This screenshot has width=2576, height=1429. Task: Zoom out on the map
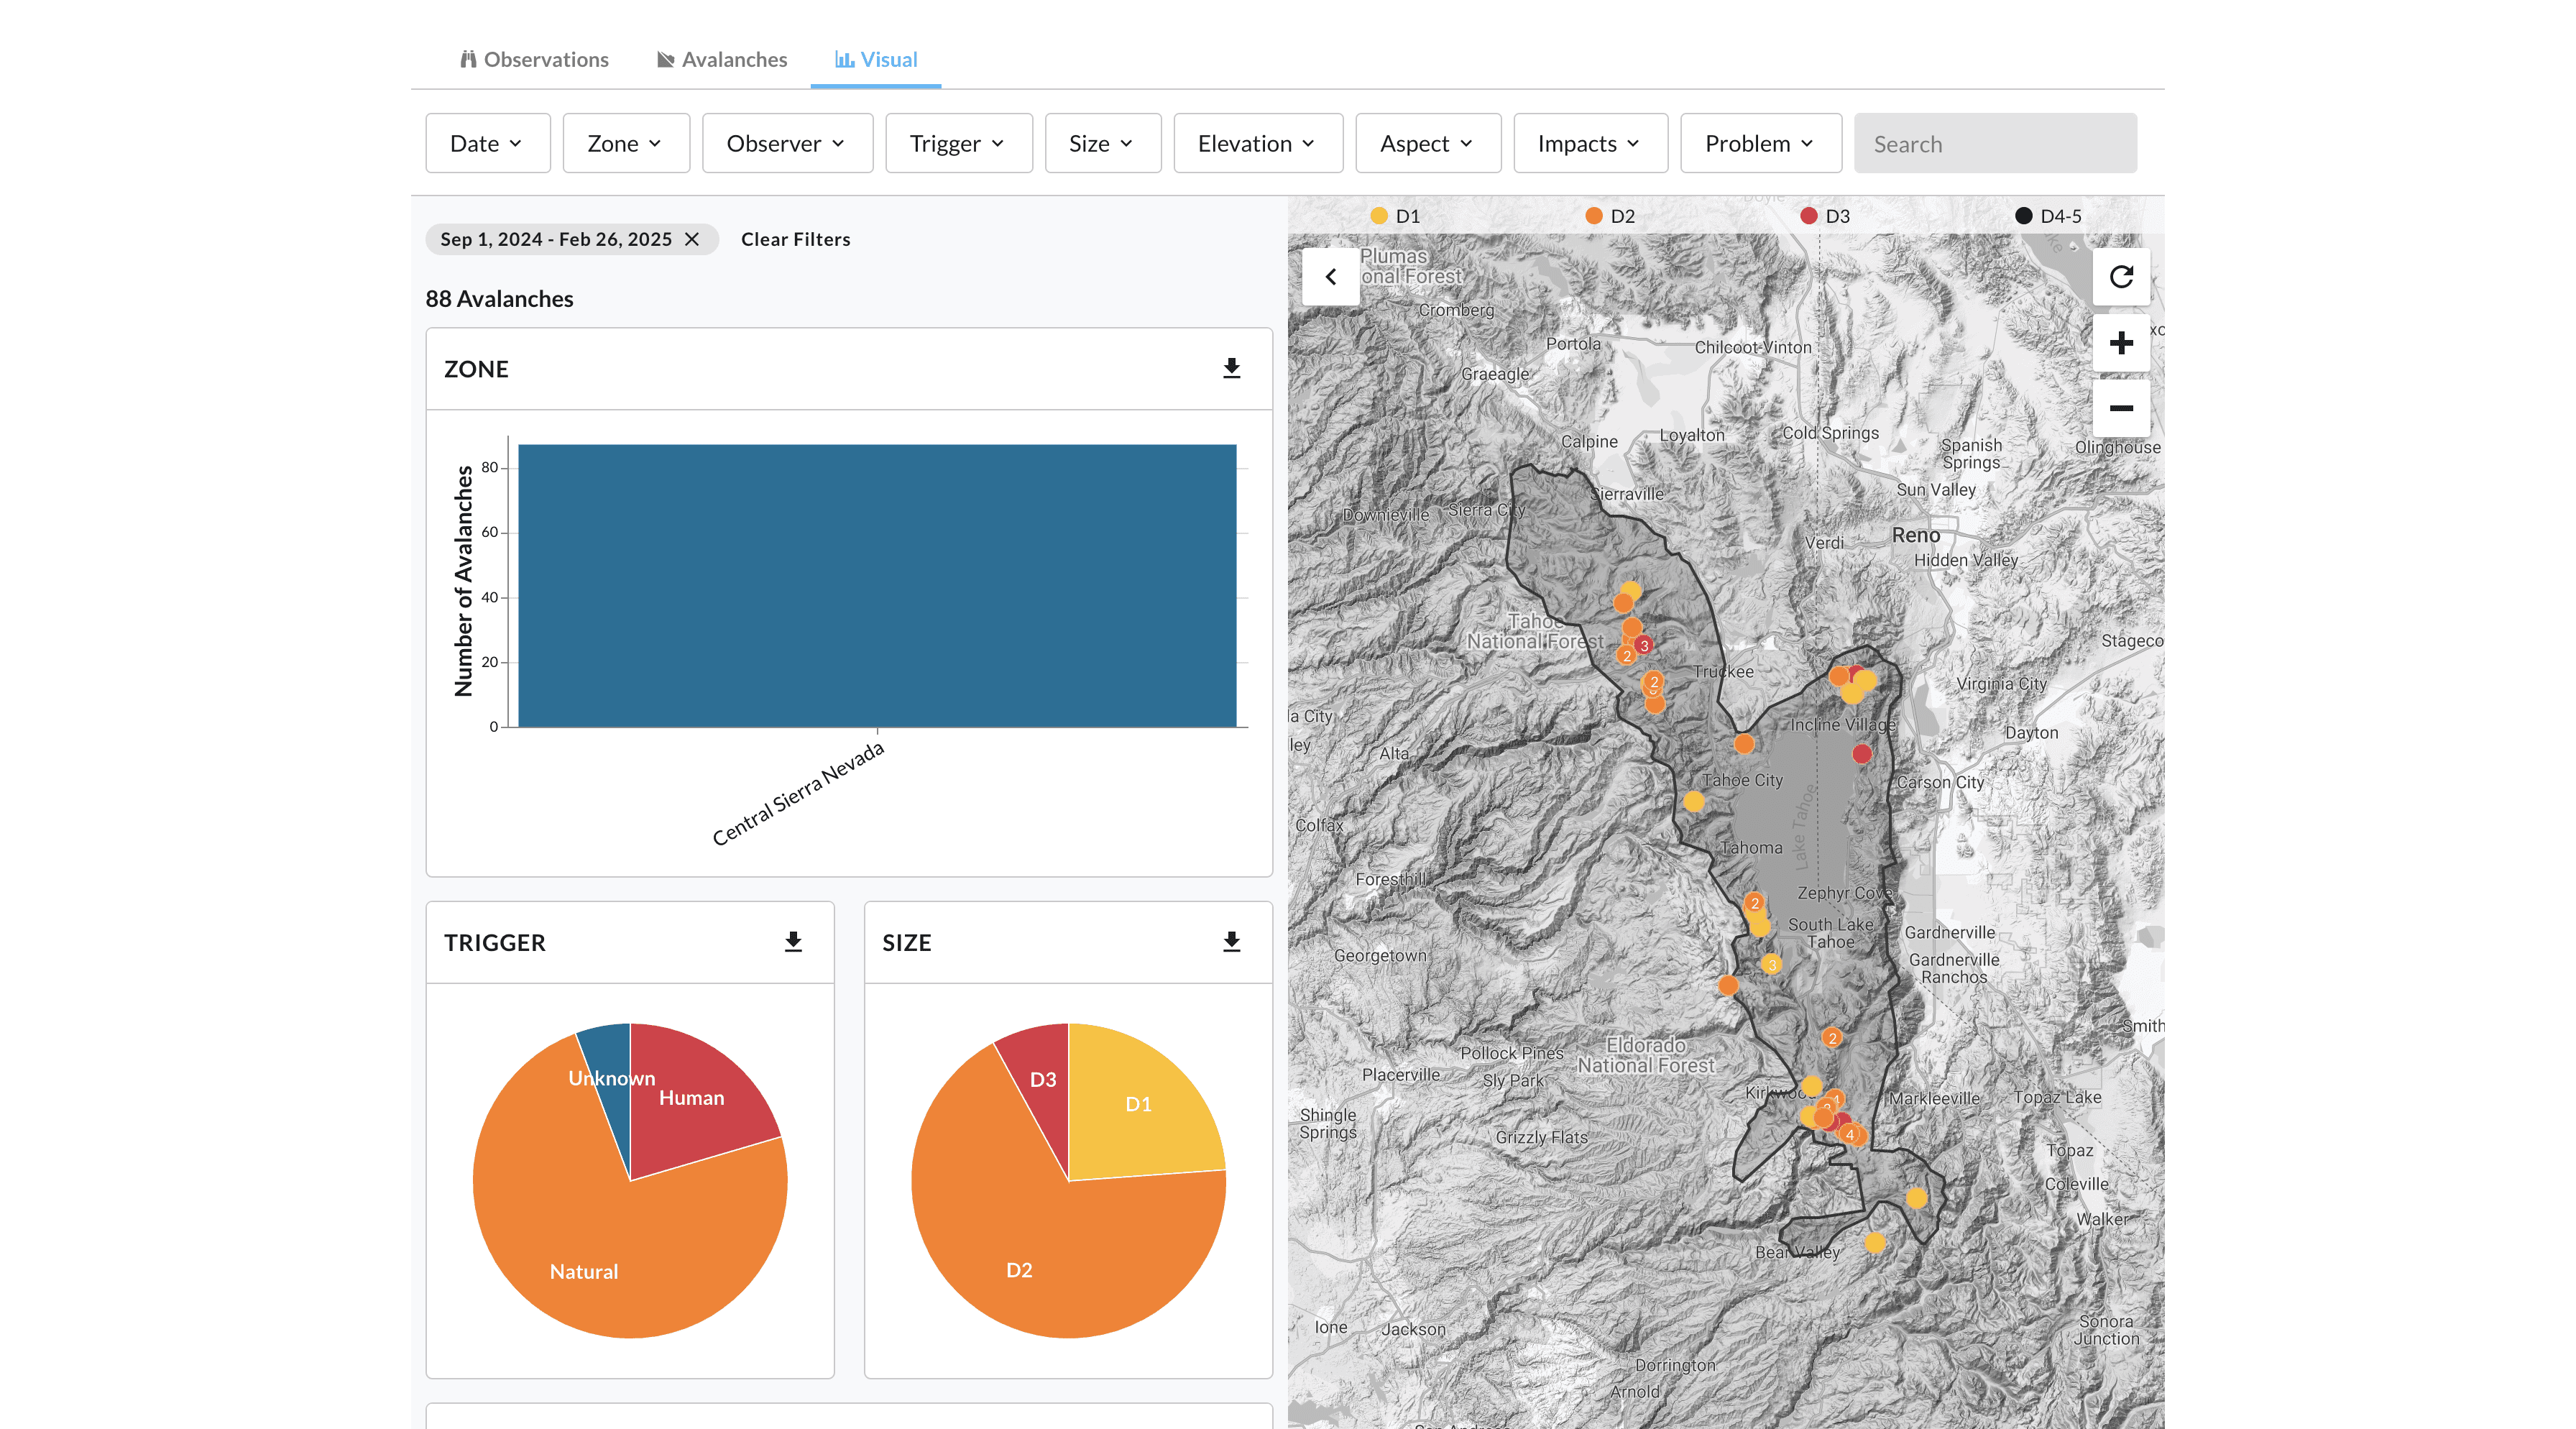[x=2120, y=408]
